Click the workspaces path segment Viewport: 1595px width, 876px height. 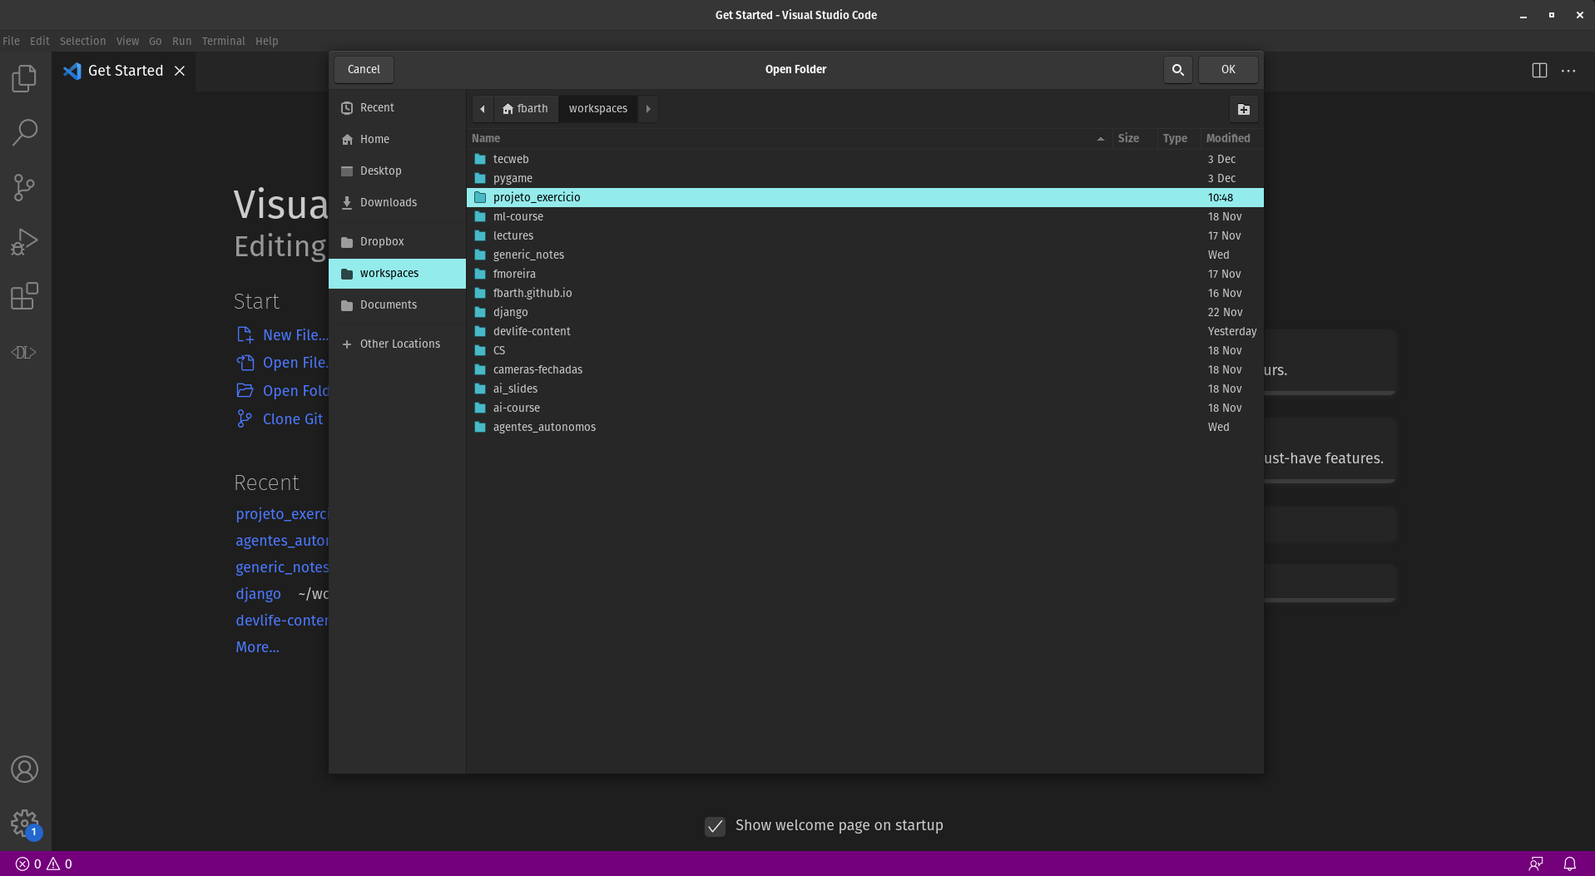(x=598, y=109)
